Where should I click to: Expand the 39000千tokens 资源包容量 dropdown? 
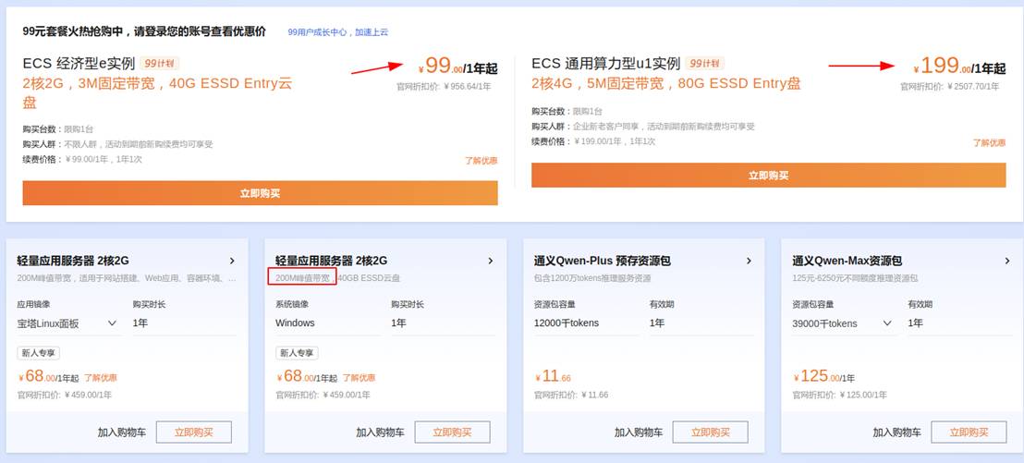click(x=844, y=323)
